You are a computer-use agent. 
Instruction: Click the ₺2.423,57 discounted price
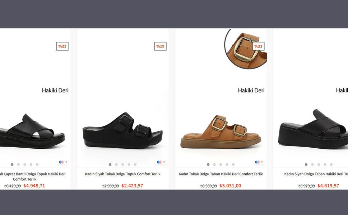coord(132,186)
